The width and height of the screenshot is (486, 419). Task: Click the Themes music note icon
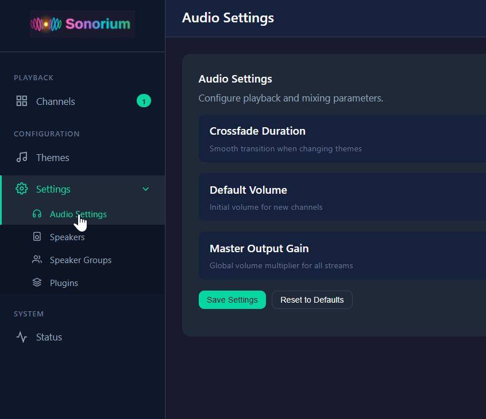tap(22, 157)
